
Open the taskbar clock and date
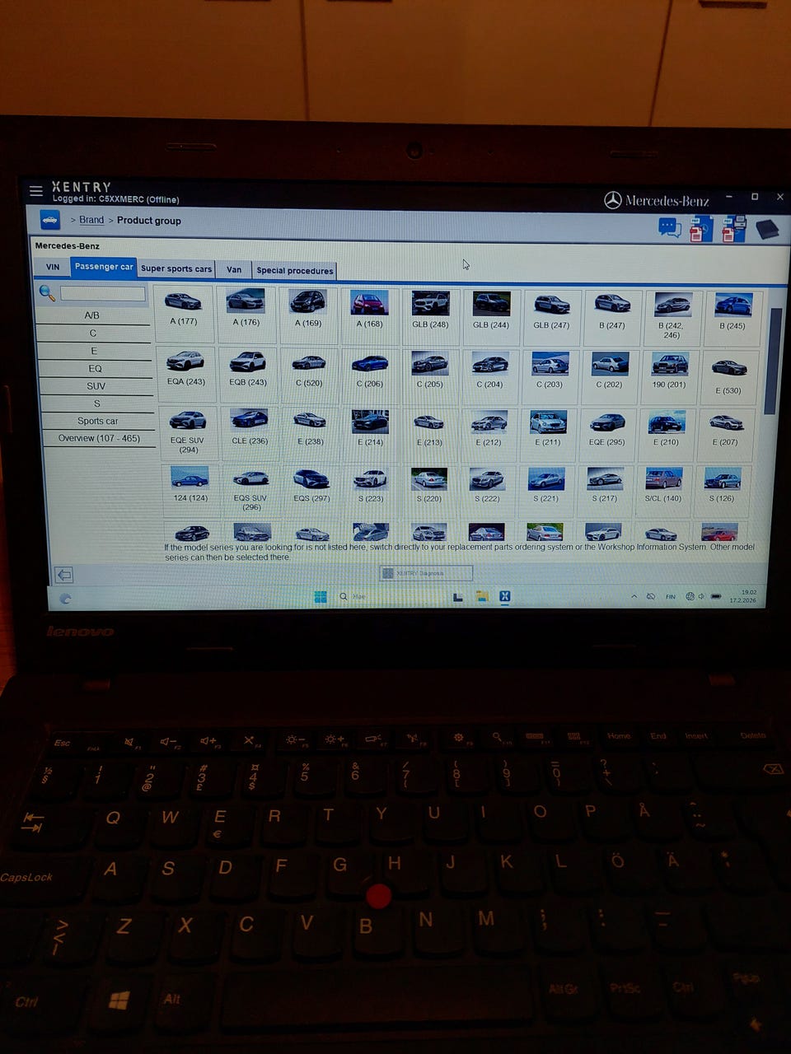742,596
